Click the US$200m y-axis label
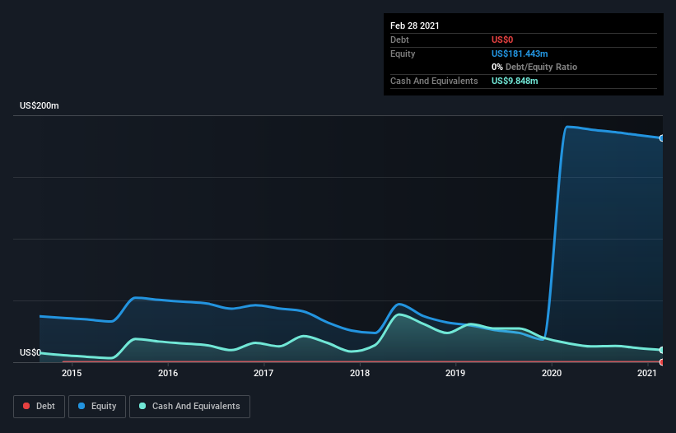This screenshot has width=676, height=433. pos(40,105)
